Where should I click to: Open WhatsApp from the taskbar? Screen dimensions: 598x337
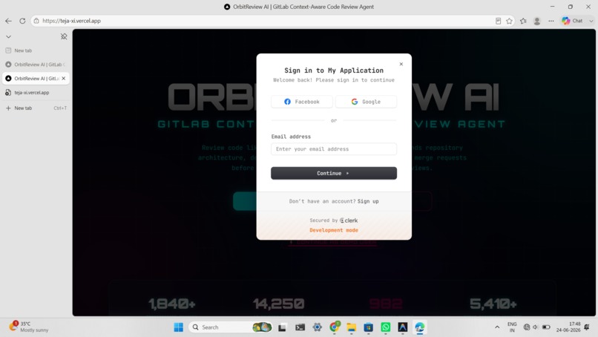(x=386, y=327)
